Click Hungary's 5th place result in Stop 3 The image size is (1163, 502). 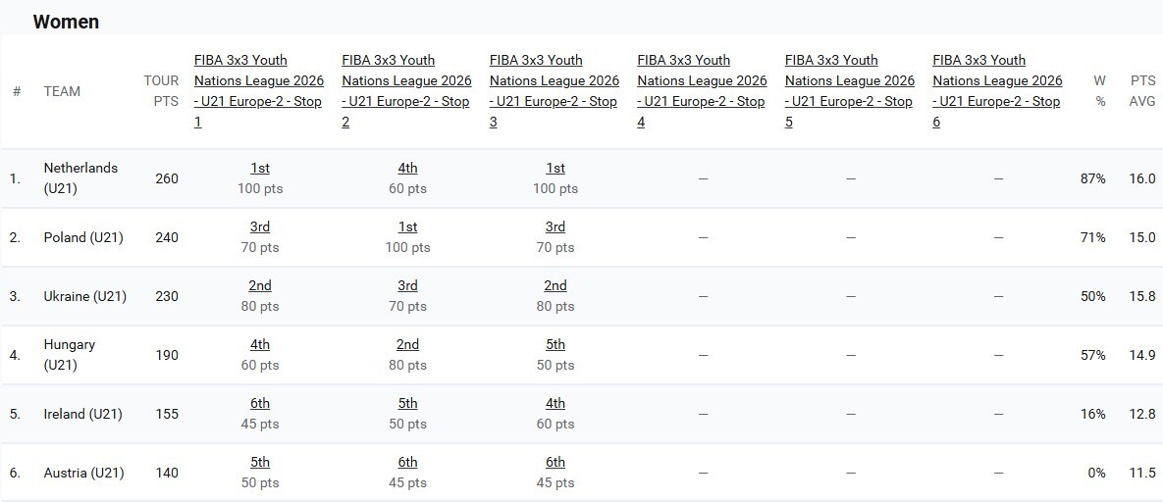[x=555, y=345]
